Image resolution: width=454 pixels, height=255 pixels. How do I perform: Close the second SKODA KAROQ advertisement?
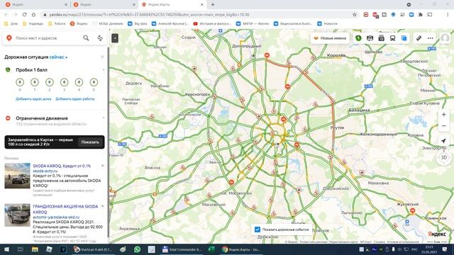tap(102, 206)
